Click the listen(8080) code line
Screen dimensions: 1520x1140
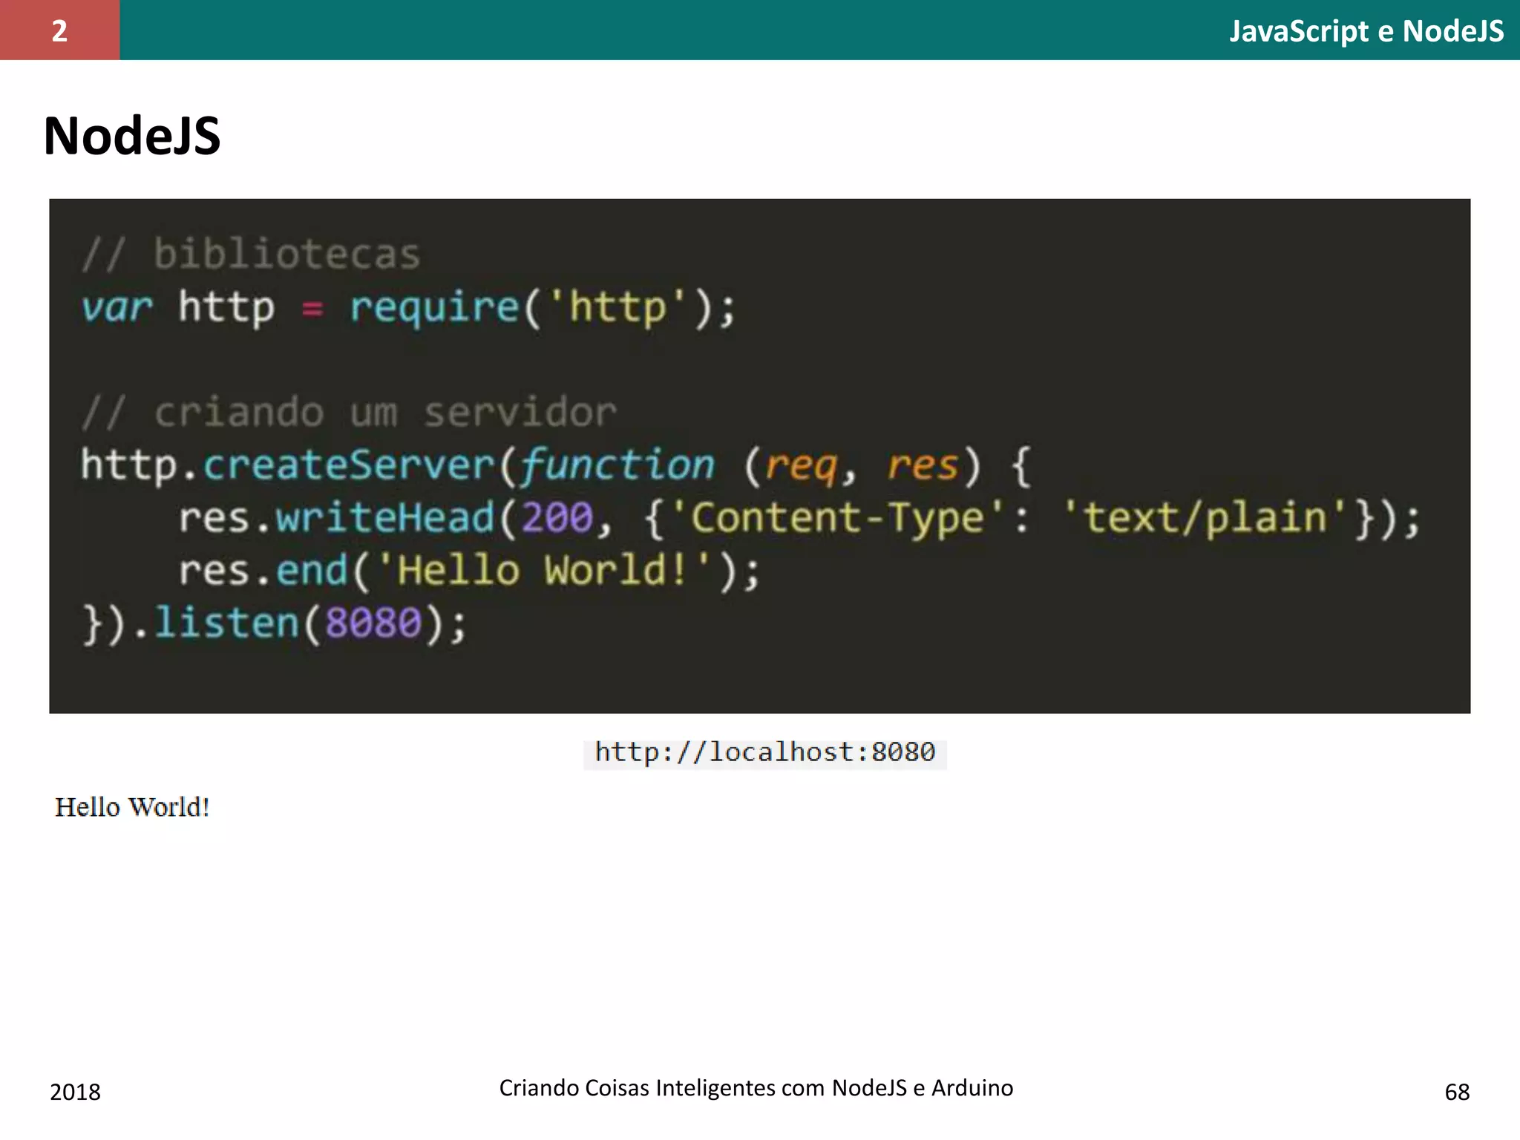[x=275, y=623]
